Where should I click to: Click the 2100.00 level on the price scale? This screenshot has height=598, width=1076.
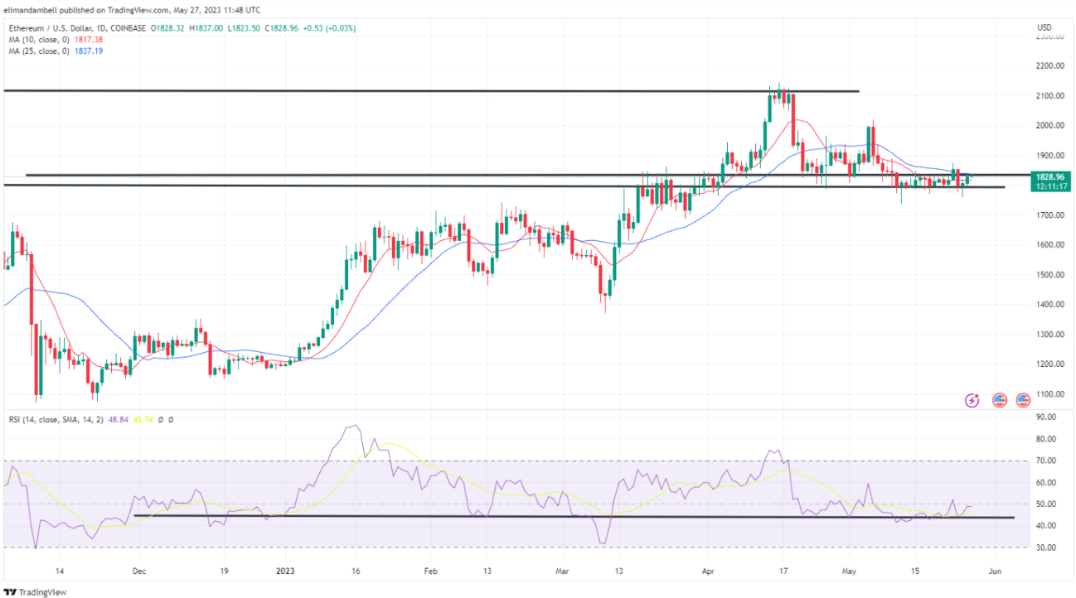click(1048, 96)
